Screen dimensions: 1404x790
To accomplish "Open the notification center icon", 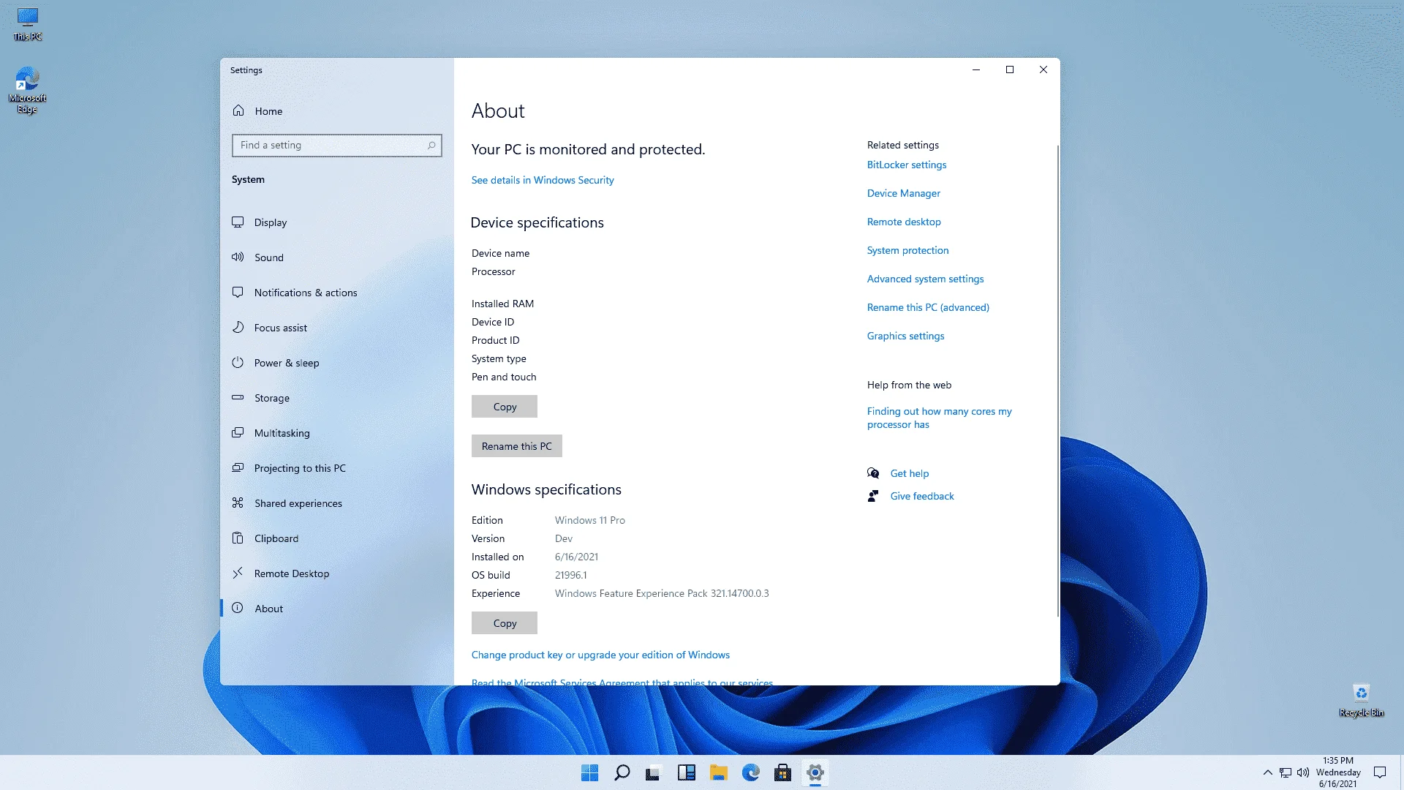I will [x=1380, y=772].
